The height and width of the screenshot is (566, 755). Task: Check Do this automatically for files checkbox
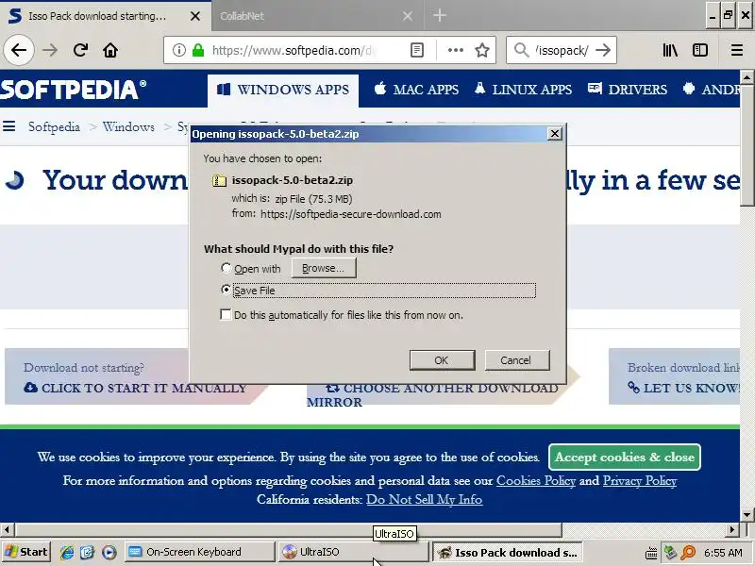(x=226, y=315)
